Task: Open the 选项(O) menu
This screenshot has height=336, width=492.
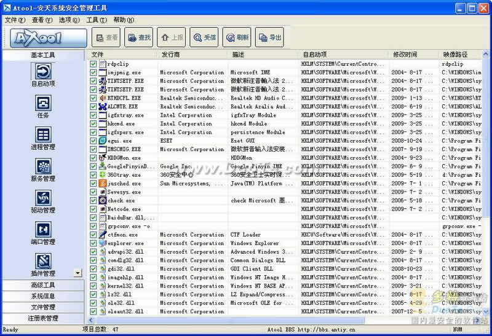Action: tap(69, 20)
